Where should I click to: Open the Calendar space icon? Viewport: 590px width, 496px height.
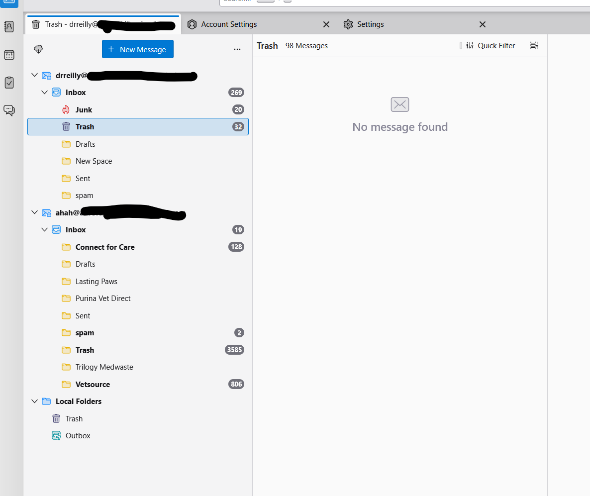[x=9, y=55]
